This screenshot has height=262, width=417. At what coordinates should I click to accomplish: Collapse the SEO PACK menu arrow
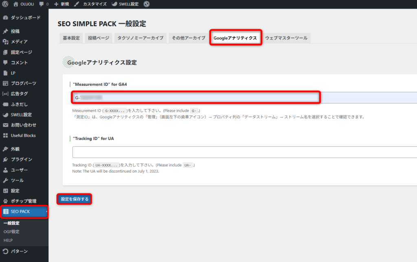pos(47,212)
